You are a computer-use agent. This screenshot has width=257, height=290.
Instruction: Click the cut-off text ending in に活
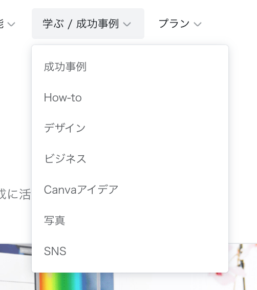(x=15, y=194)
